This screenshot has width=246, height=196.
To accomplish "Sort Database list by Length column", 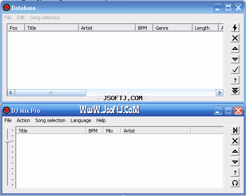I will pyautogui.click(x=206, y=28).
